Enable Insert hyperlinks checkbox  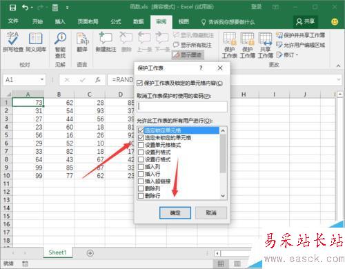point(141,181)
